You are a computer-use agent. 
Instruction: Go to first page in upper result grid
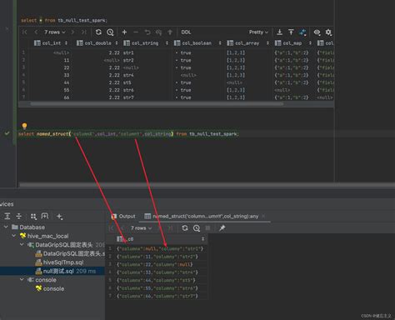click(x=24, y=32)
